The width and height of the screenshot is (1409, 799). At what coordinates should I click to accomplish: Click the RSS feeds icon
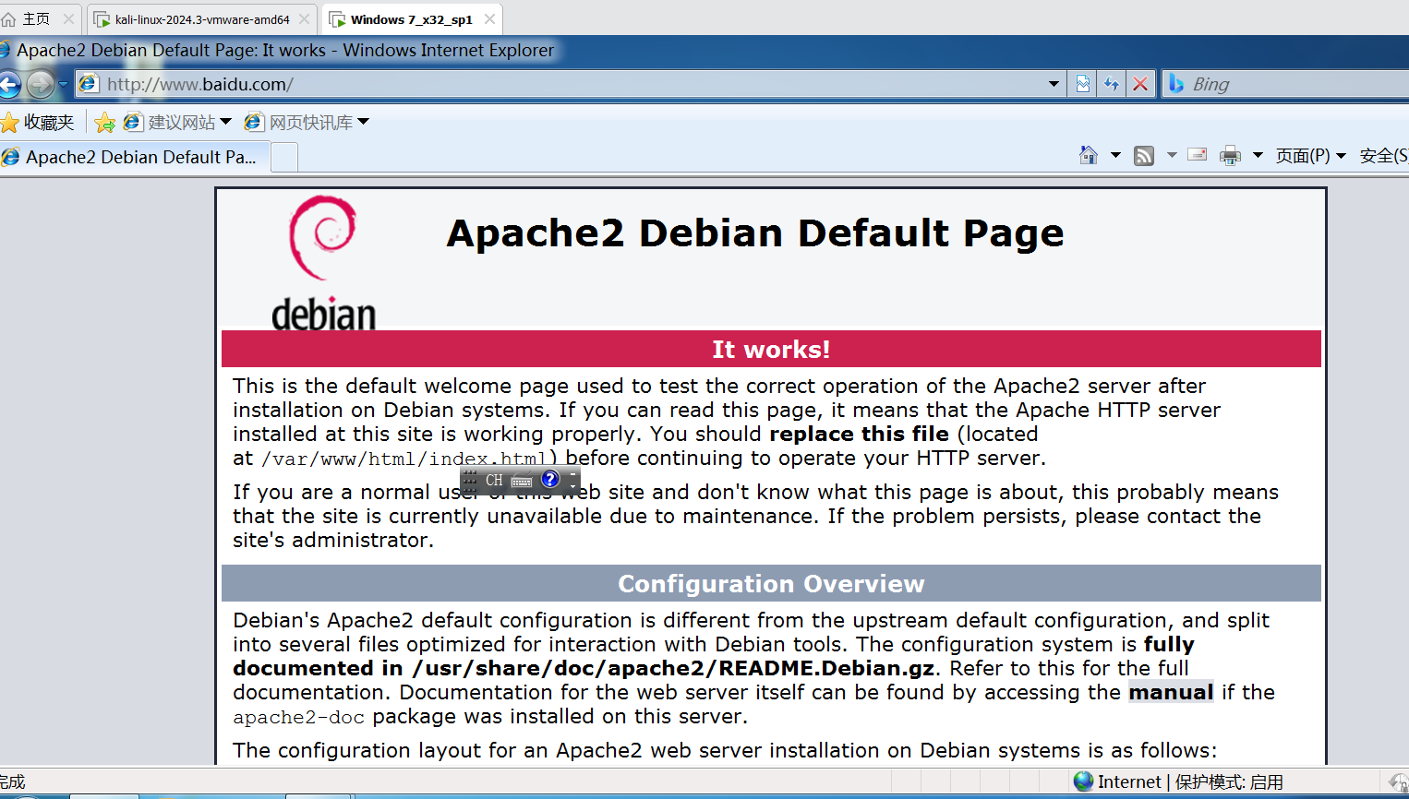click(1144, 156)
